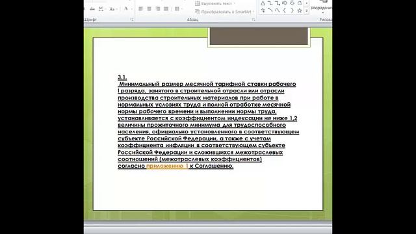
Task: Select the brown title placeholder rectangle
Action: [259, 36]
